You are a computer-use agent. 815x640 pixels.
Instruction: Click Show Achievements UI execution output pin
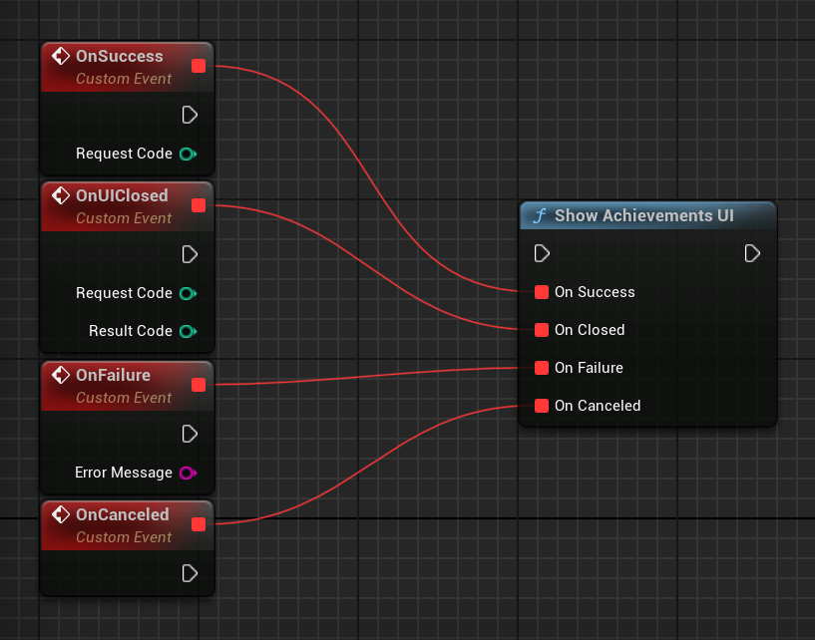(752, 253)
